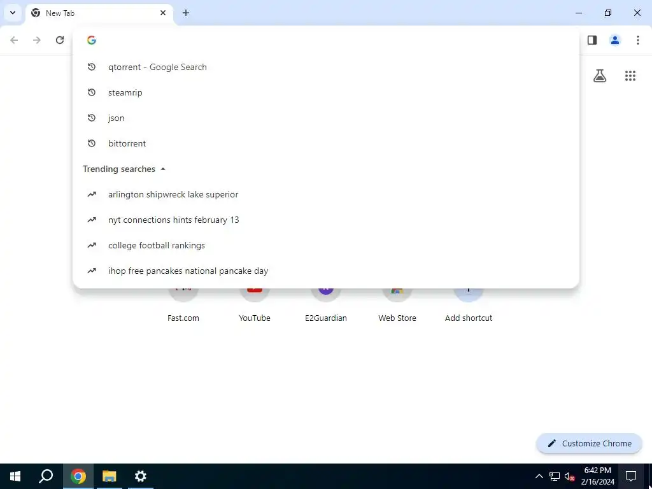
Task: Choose arlington shipwreck lake superior trend
Action: tap(325, 194)
